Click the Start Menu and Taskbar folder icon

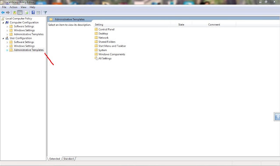[96, 46]
